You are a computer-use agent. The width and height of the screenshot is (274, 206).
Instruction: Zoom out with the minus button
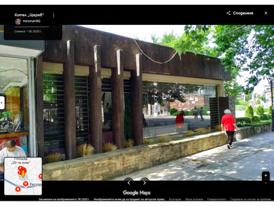tap(265, 183)
